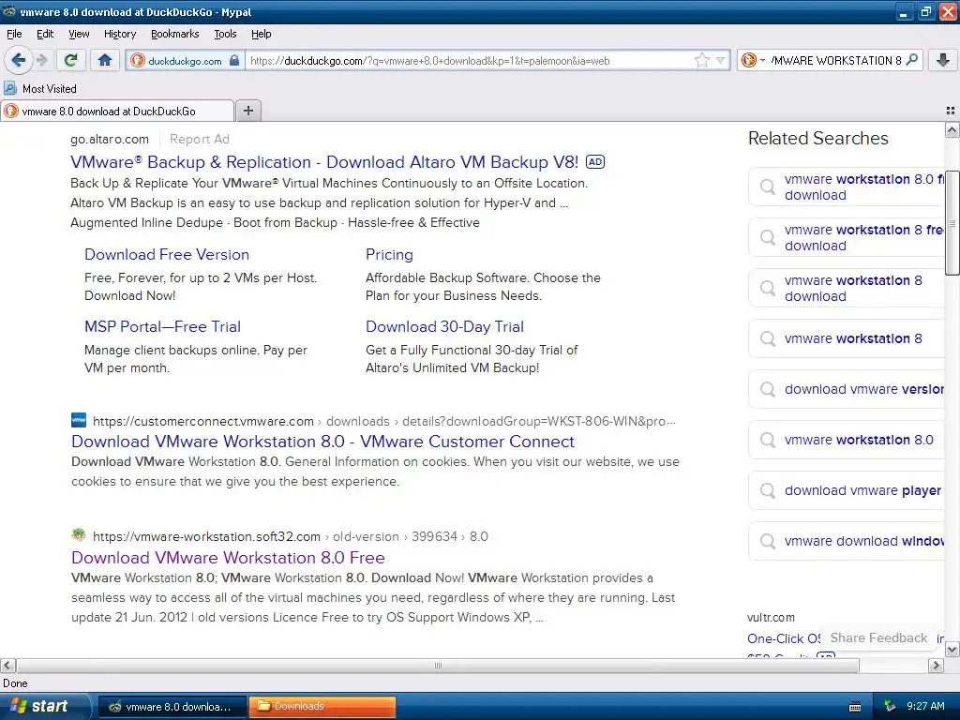Screen dimensions: 960x720
Task: Open the Pricing link
Action: [389, 255]
